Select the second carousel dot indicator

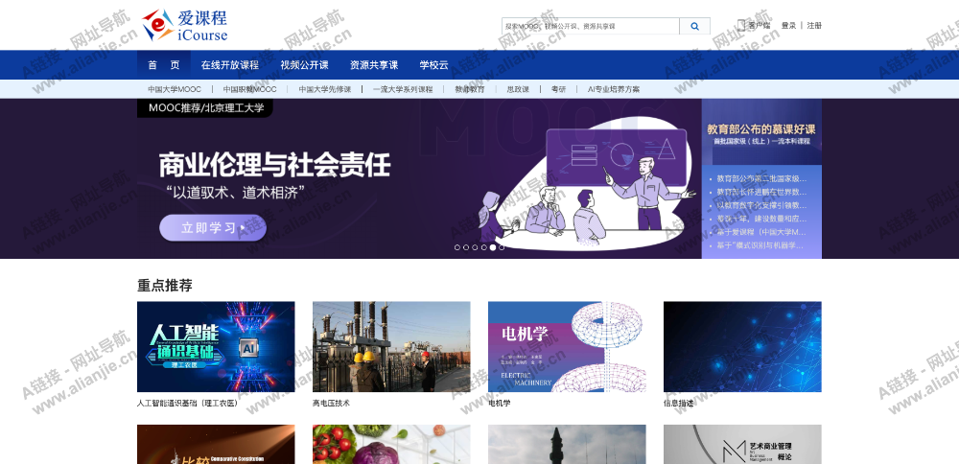[x=466, y=247]
